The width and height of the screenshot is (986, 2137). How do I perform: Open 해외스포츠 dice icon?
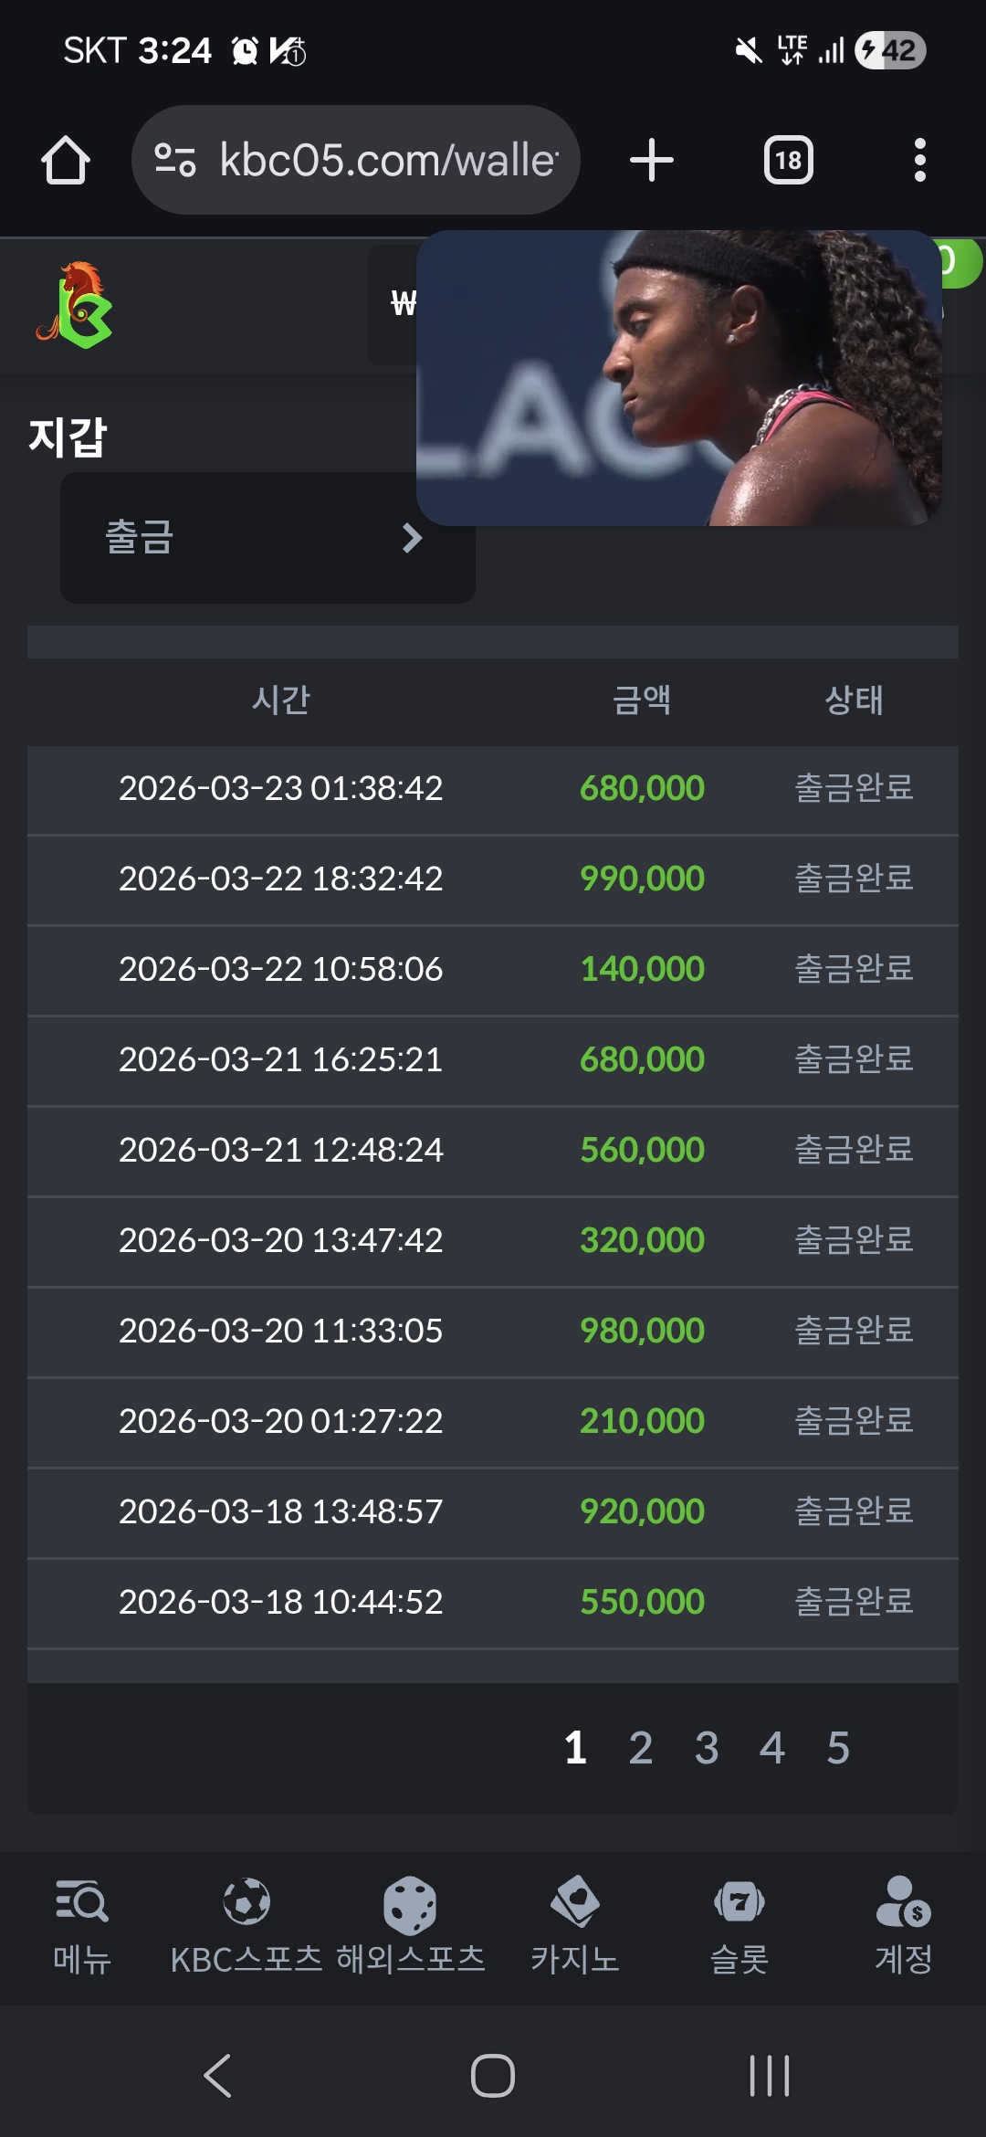click(x=410, y=1905)
